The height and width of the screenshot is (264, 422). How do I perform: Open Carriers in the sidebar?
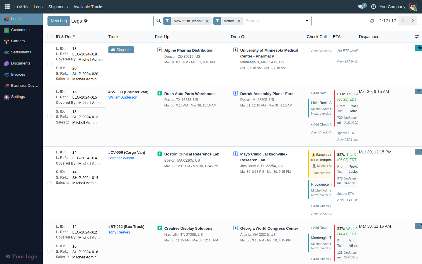click(x=21, y=41)
